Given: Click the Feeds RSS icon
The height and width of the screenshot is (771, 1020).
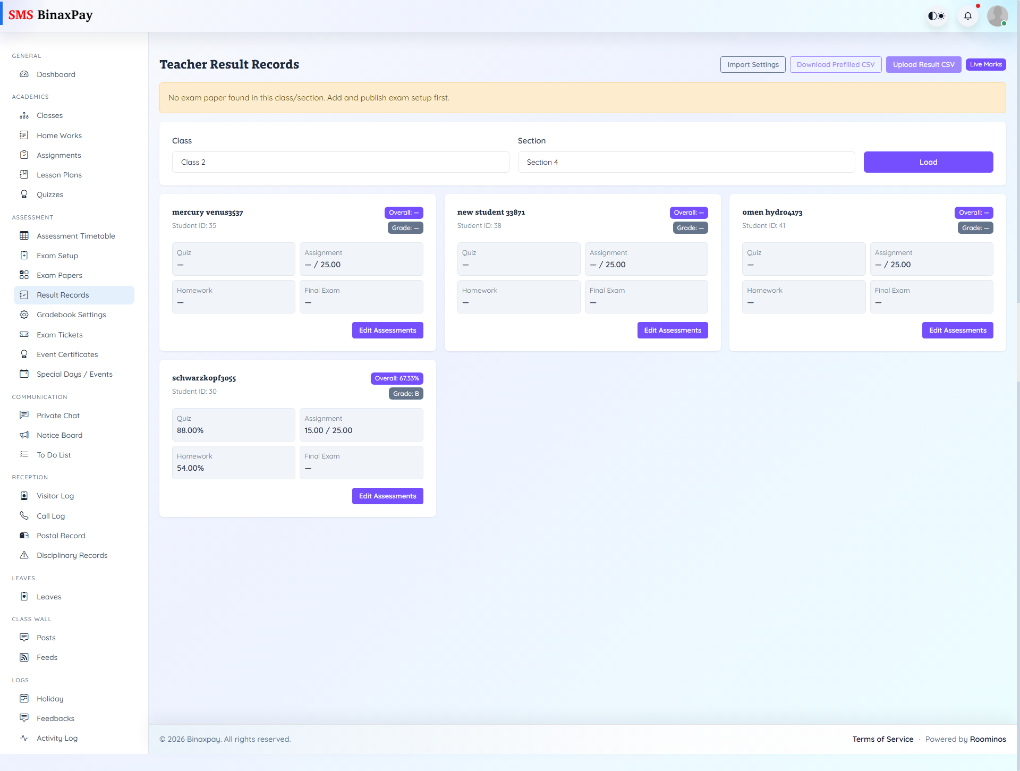Looking at the screenshot, I should click(24, 657).
